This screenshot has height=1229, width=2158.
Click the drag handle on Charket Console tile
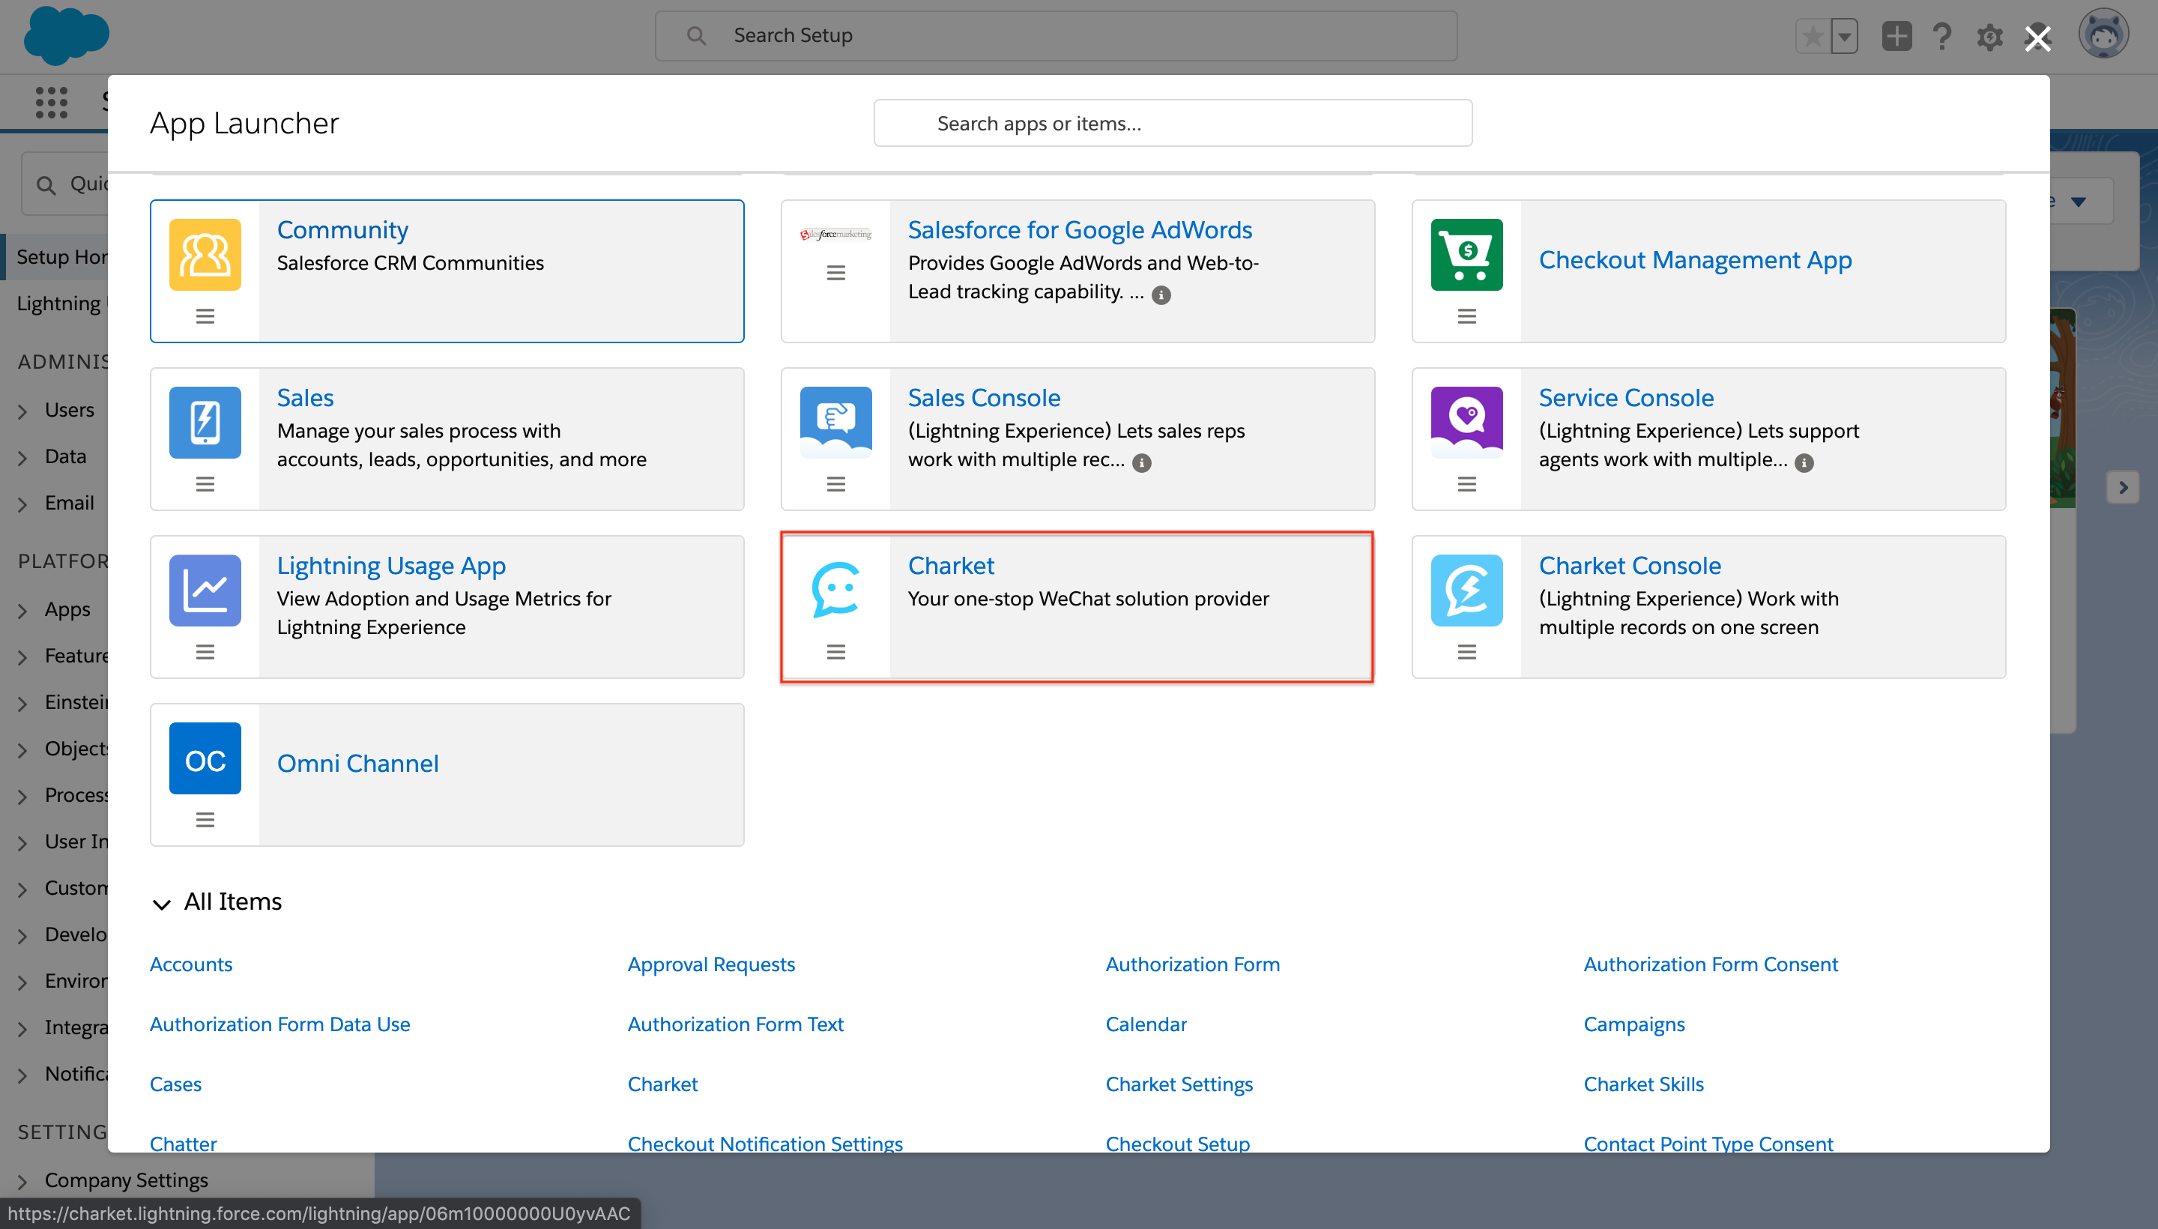click(1467, 652)
